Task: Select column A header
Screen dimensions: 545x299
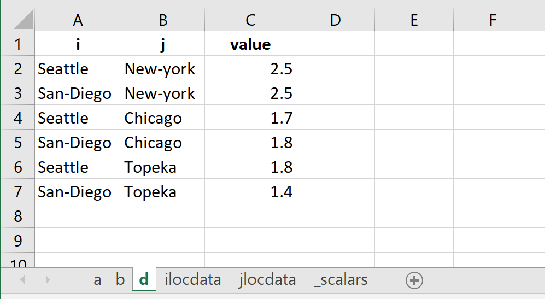Action: pos(78,20)
